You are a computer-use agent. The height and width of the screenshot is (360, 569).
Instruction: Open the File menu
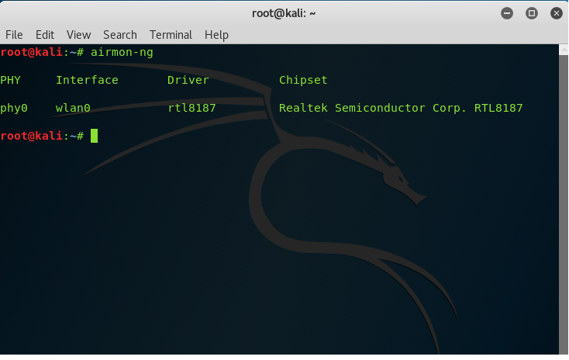pos(14,35)
